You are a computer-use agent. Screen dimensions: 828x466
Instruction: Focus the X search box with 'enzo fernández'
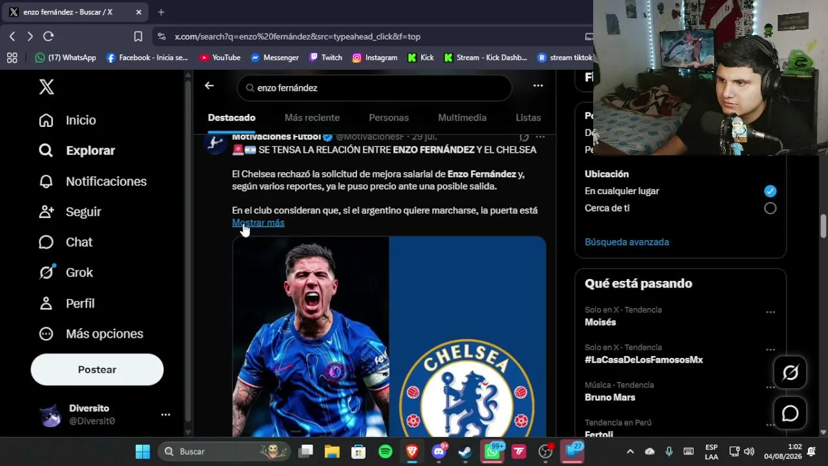click(375, 88)
